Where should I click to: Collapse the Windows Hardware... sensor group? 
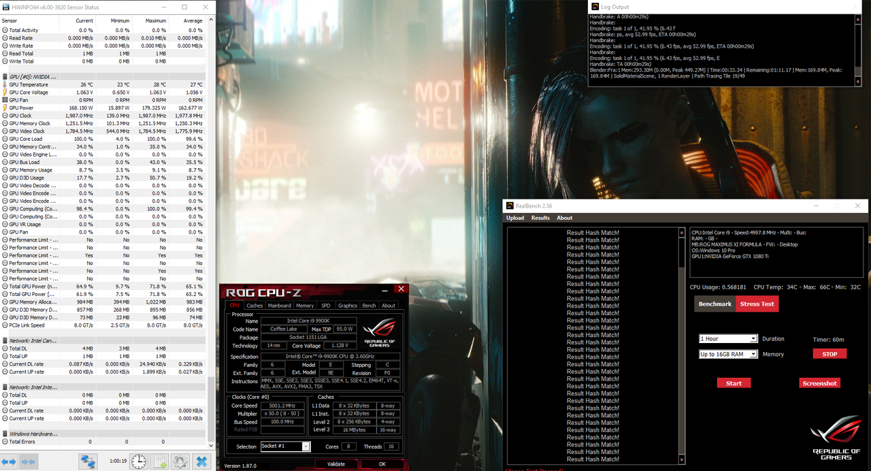click(5, 434)
